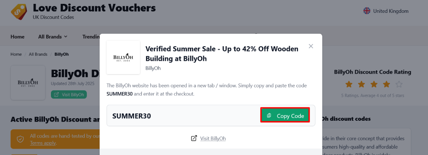Image resolution: width=428 pixels, height=155 pixels.
Task: Click the United Kingdom flag icon
Action: [x=367, y=11]
